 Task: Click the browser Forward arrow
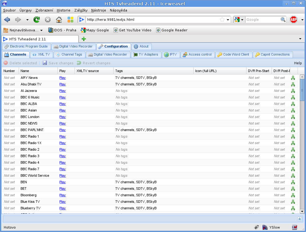click(x=18, y=20)
